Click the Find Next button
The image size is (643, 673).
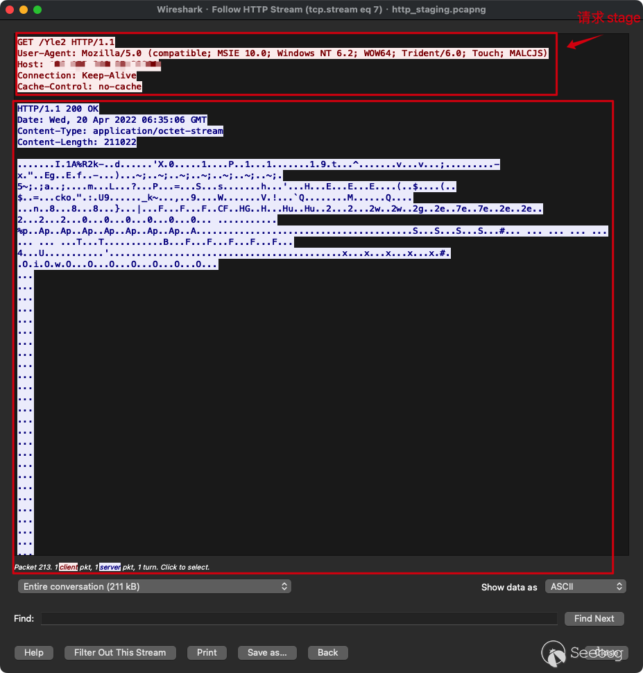pyautogui.click(x=594, y=618)
